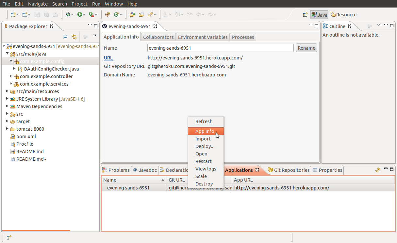Click the Name column header in applications table
Screen dimensions: 397x243
[x=134, y=180]
